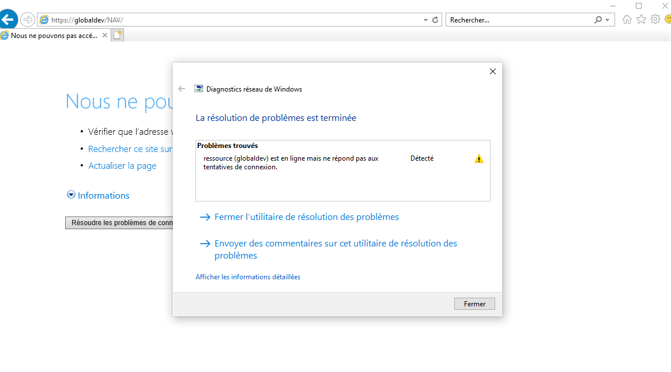Refresh the page using the address bar reload icon

point(435,20)
